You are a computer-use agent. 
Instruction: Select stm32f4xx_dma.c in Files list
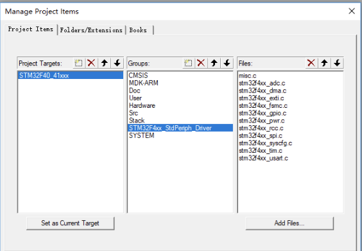290,91
